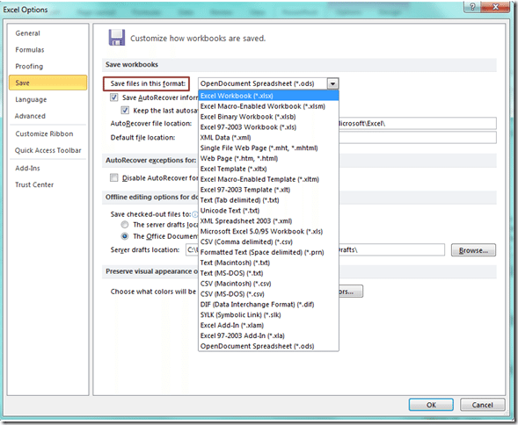Image resolution: width=518 pixels, height=425 pixels.
Task: Select Excel Template (*.xltx)
Action: 268,169
